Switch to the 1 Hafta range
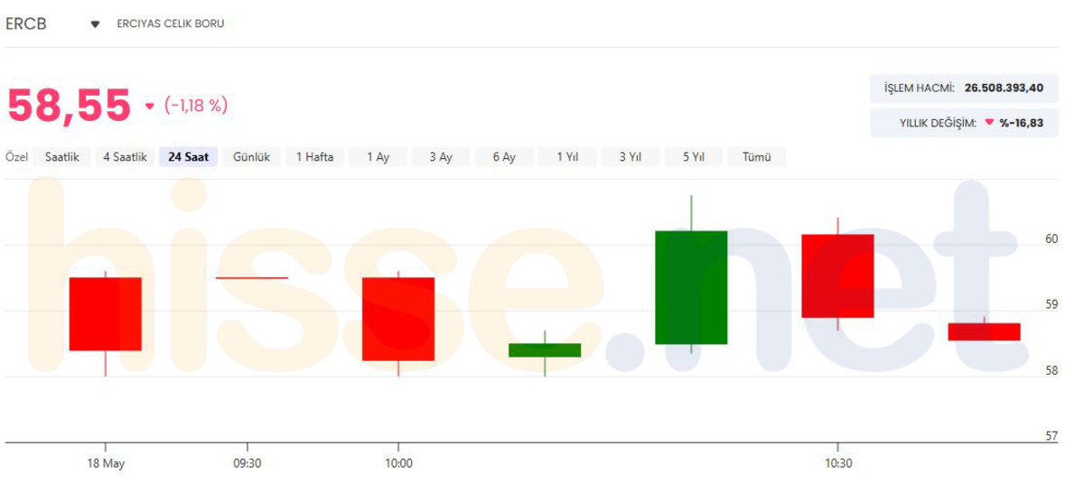The width and height of the screenshot is (1084, 483). tap(315, 157)
